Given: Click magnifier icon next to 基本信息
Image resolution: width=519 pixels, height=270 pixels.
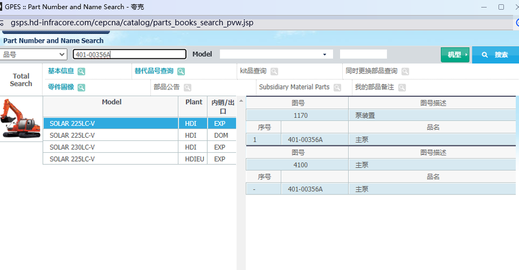Looking at the screenshot, I should coord(81,71).
